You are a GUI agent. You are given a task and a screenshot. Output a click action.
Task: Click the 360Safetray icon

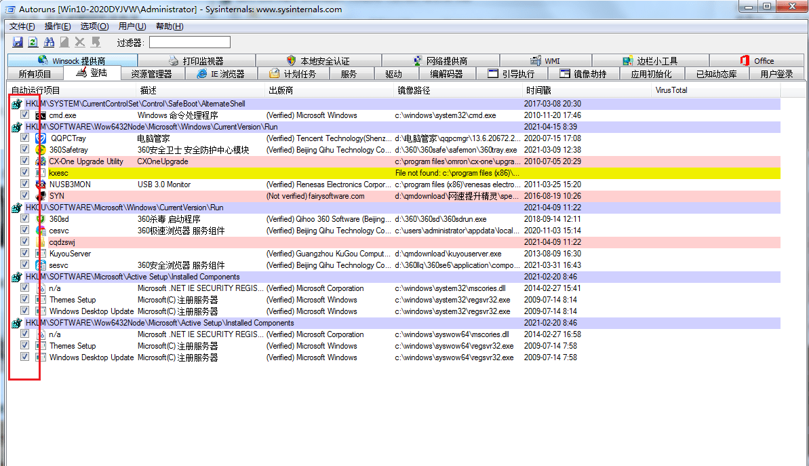pyautogui.click(x=41, y=150)
